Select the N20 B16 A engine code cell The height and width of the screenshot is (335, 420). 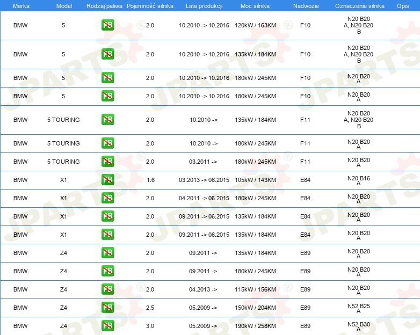coord(359,180)
